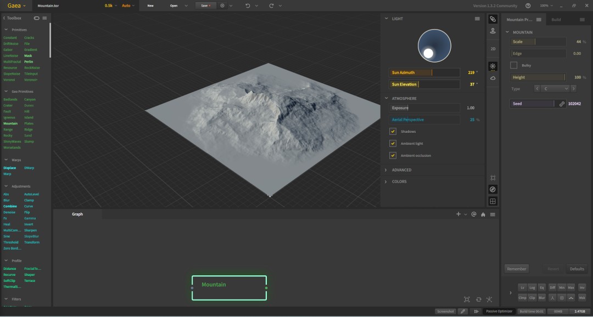The height and width of the screenshot is (317, 593).
Task: Click the seed link randomize icon
Action: (562, 104)
